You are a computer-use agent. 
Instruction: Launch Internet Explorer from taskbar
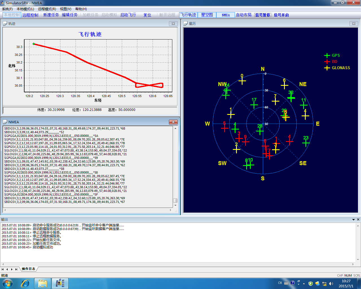pos(26,283)
